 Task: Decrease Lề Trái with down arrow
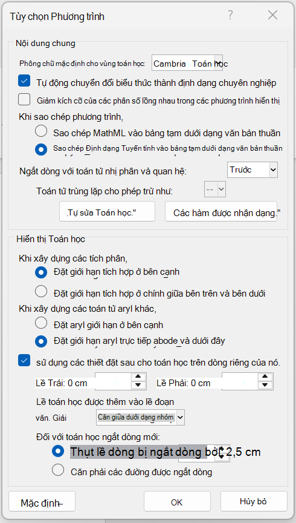click(138, 386)
